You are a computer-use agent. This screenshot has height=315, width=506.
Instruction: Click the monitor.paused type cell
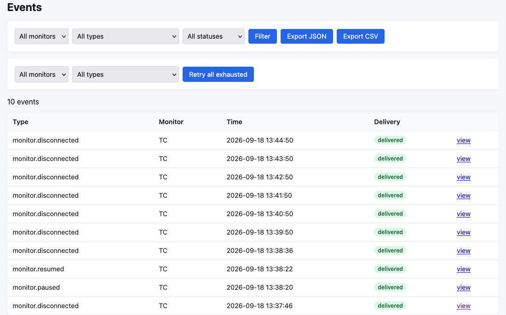[x=36, y=287]
